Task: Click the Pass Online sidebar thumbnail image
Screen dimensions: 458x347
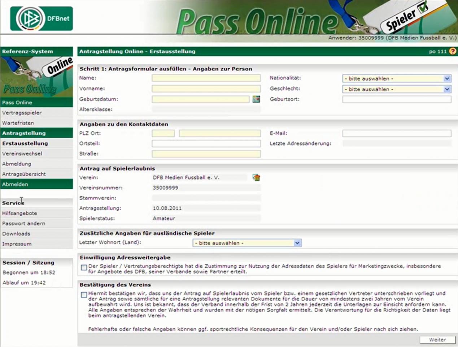Action: [x=36, y=77]
